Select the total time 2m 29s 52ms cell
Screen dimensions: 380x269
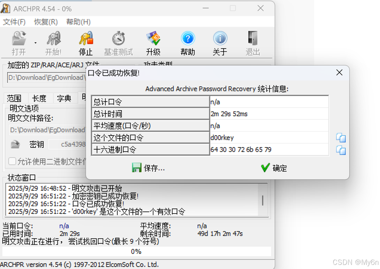tap(269, 114)
